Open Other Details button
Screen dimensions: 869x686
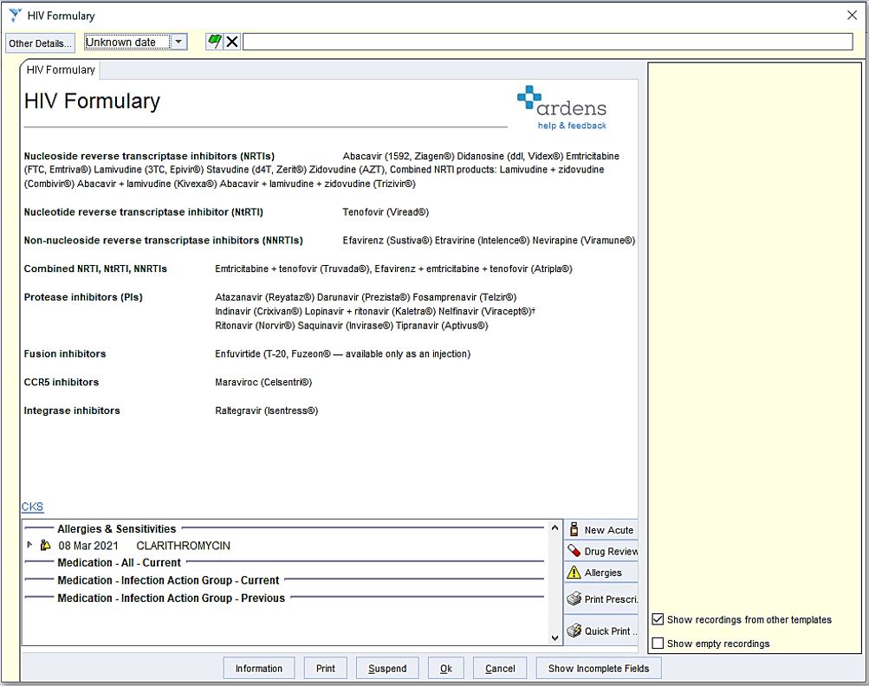40,43
